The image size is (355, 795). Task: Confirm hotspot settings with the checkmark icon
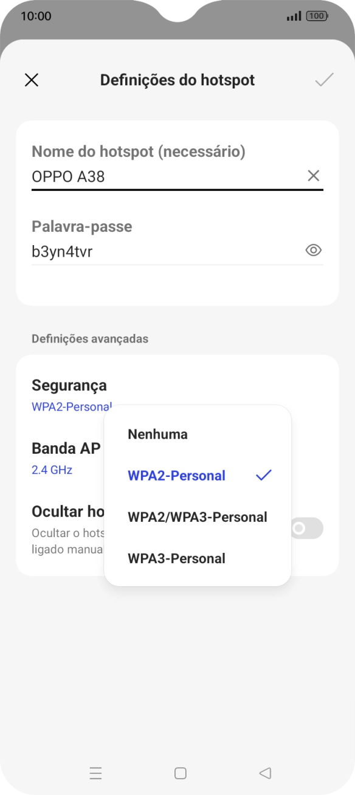[325, 80]
